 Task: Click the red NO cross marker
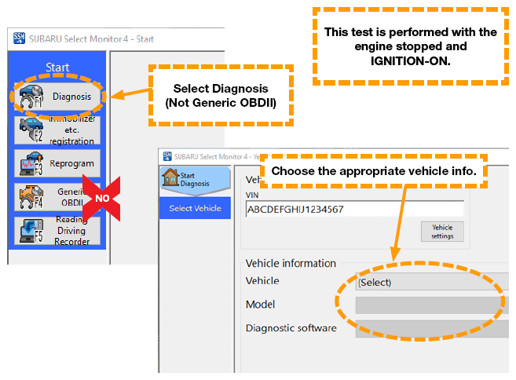pos(101,199)
